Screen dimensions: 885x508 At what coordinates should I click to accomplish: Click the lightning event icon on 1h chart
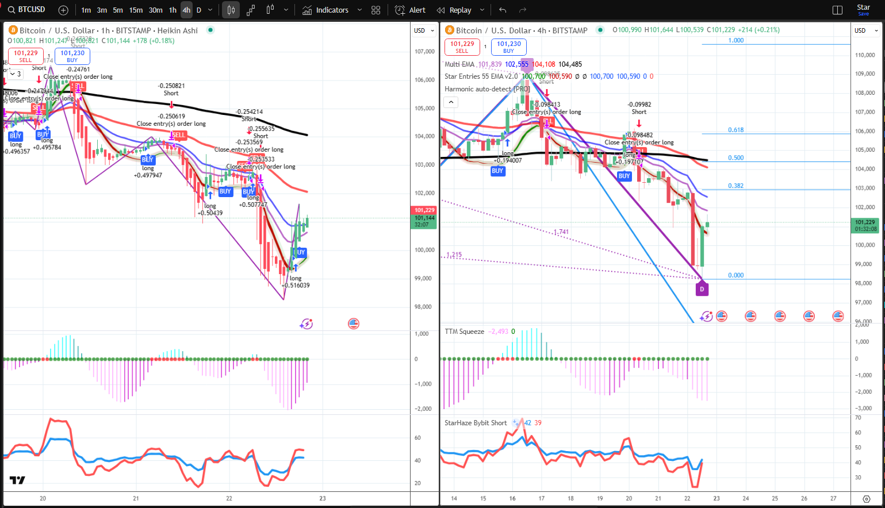point(306,324)
